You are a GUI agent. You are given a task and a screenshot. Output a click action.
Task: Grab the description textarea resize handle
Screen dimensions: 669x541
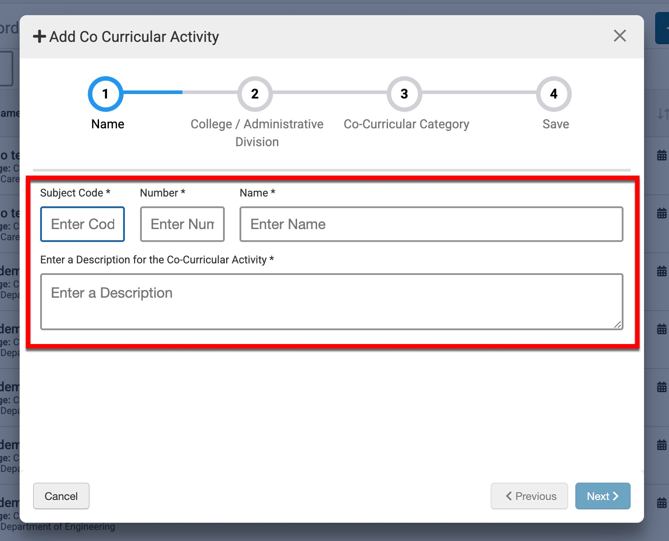(617, 325)
